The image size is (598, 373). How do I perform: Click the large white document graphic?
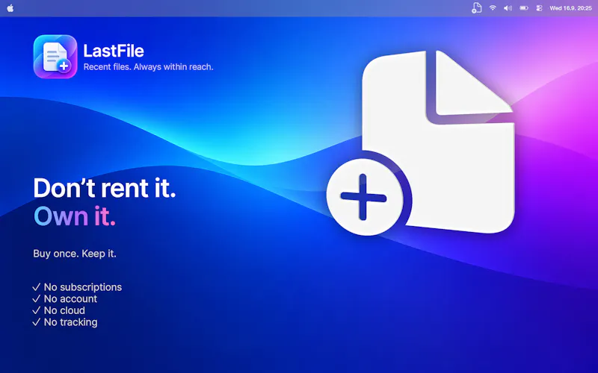click(422, 142)
